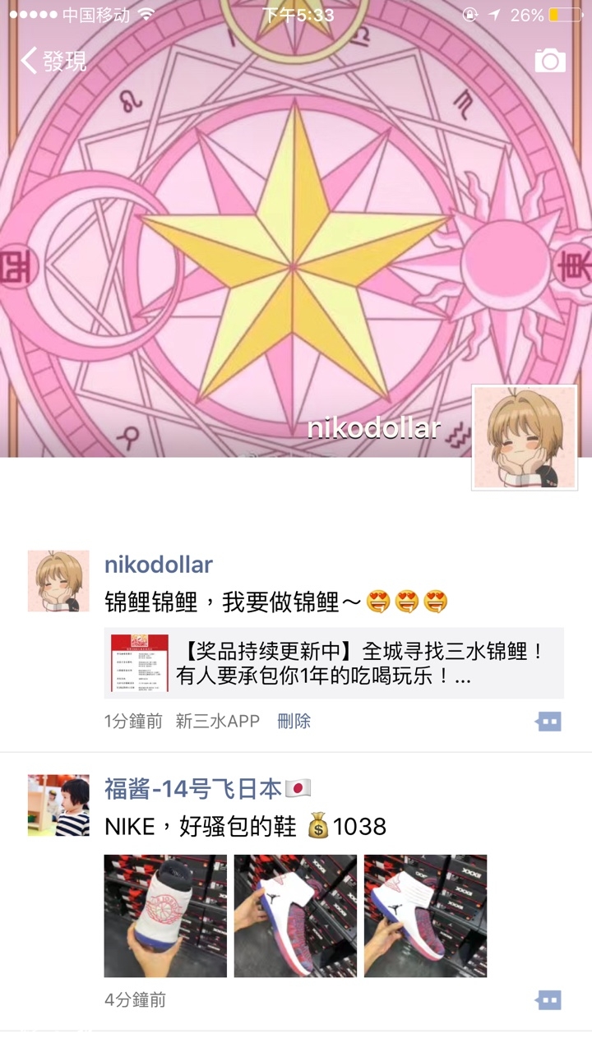Delete the post via 刪除 link

[x=294, y=722]
